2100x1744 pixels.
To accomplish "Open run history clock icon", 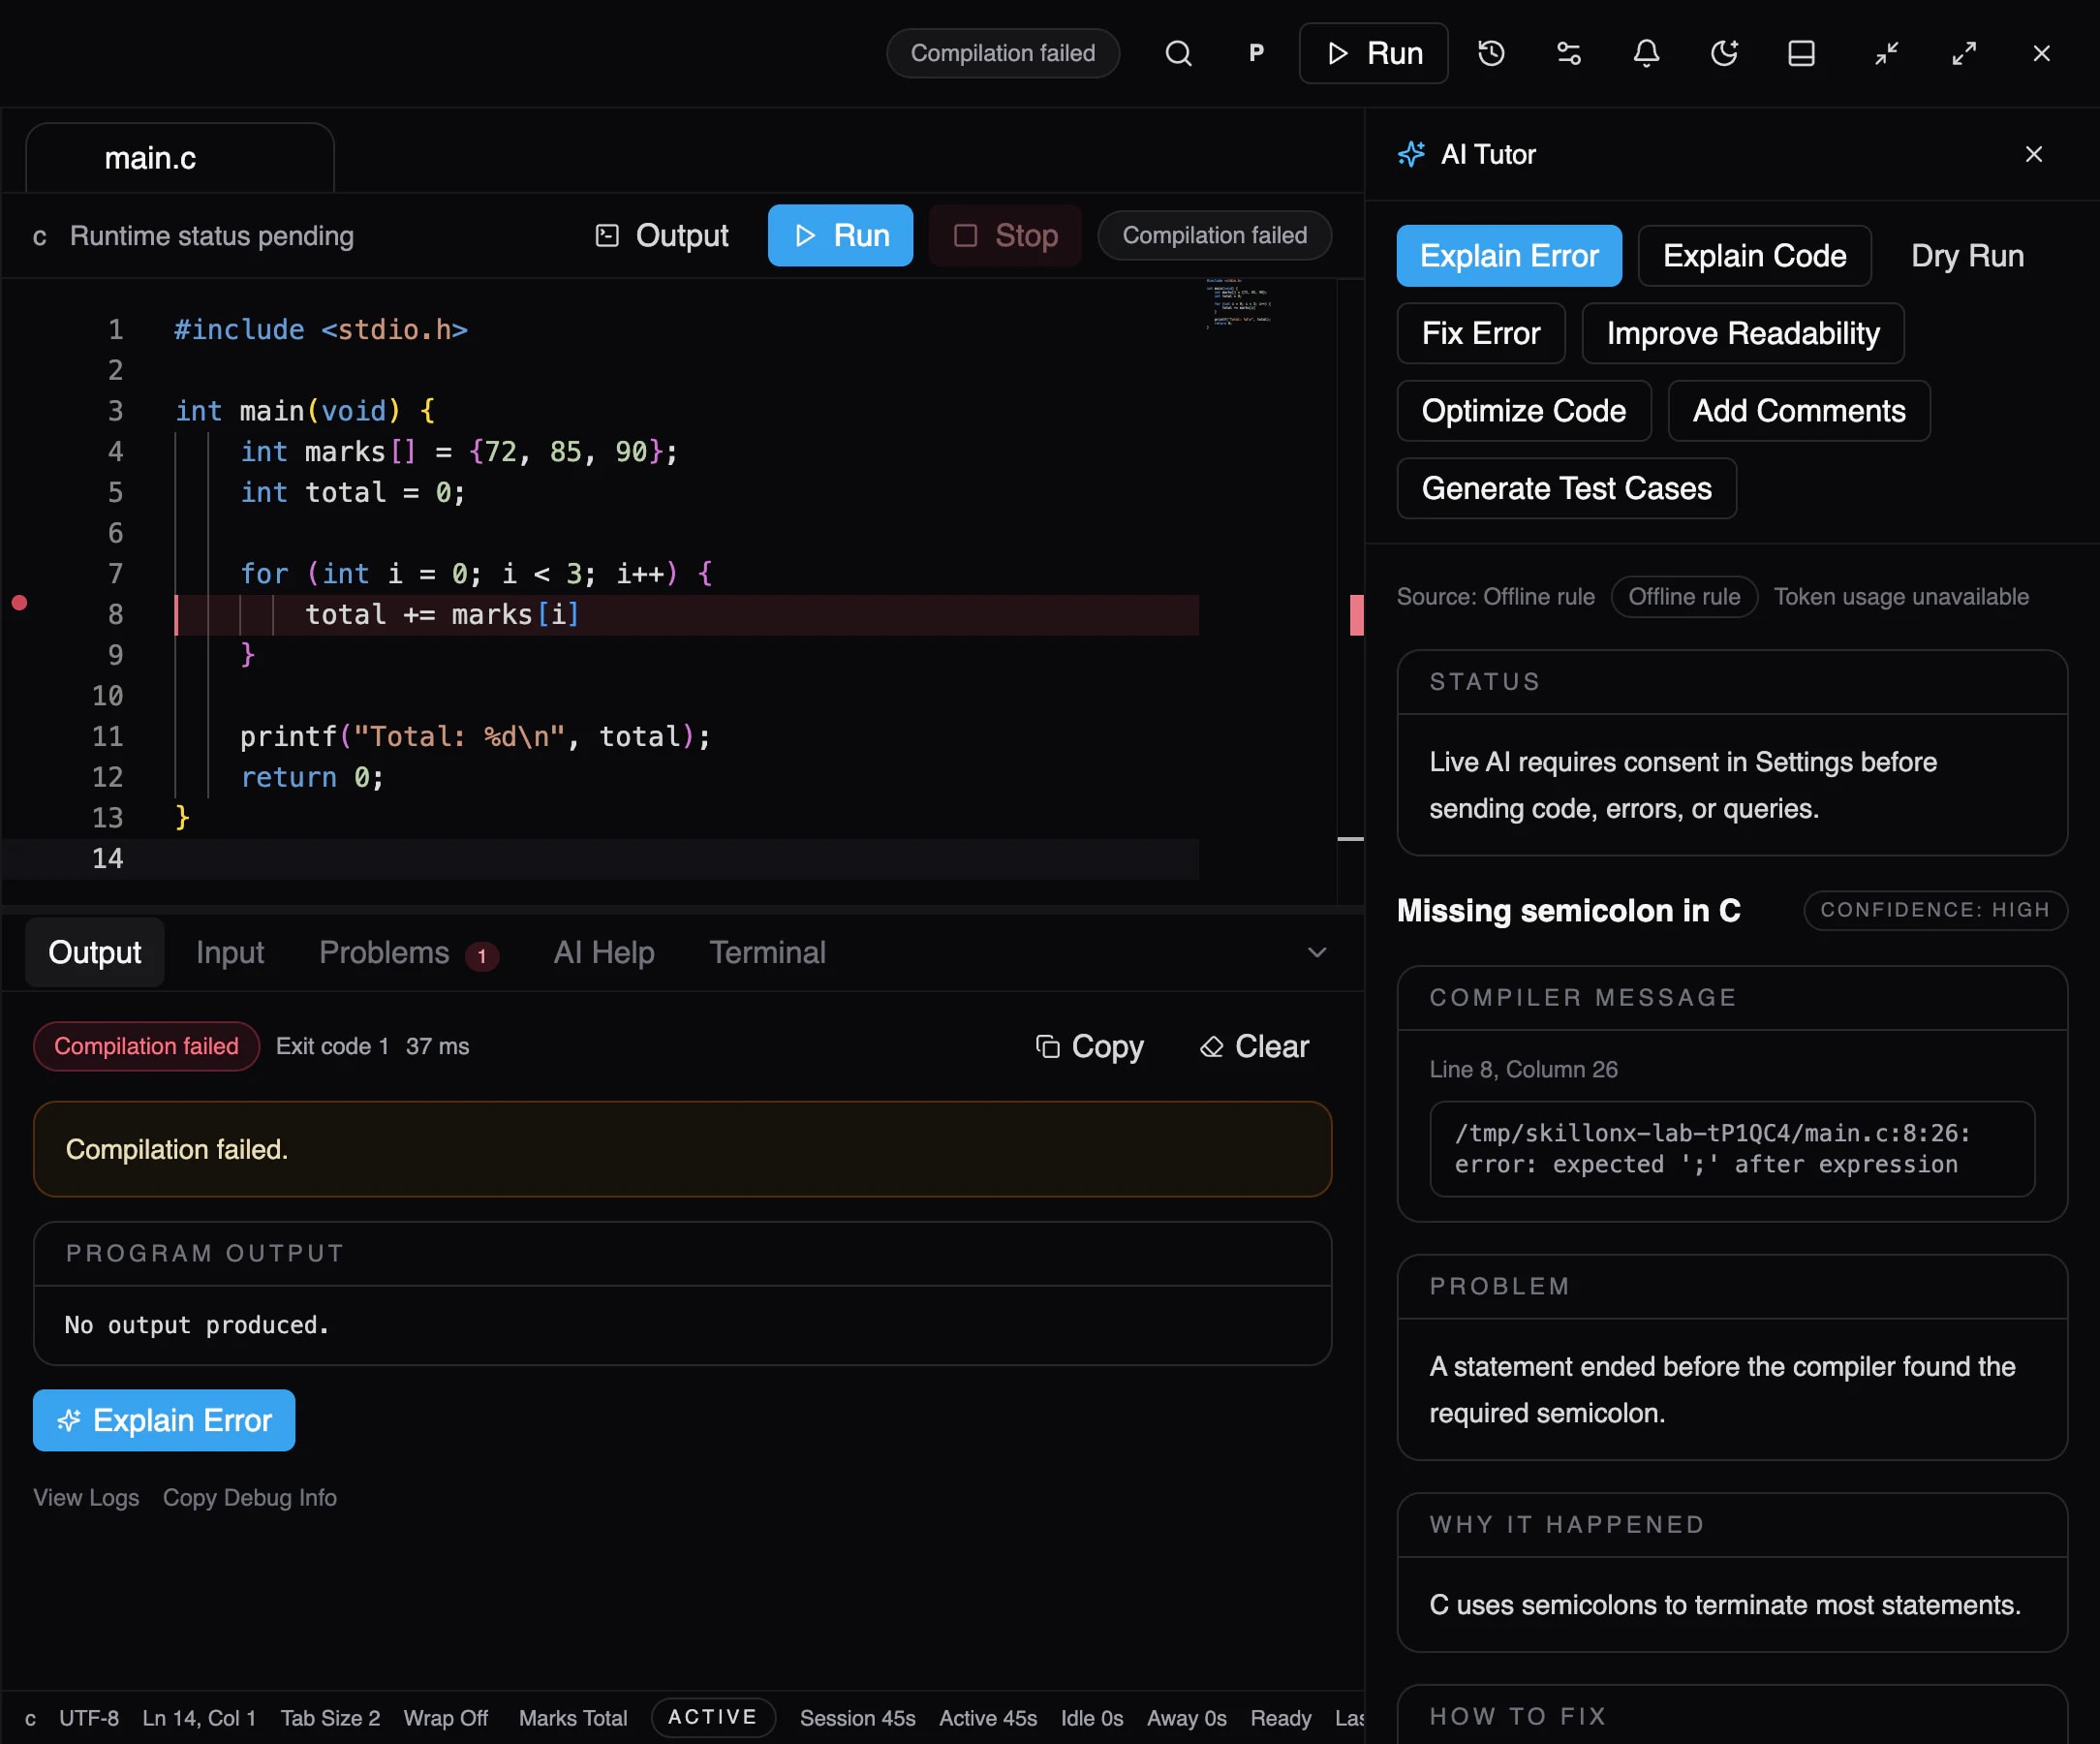I will coord(1491,53).
